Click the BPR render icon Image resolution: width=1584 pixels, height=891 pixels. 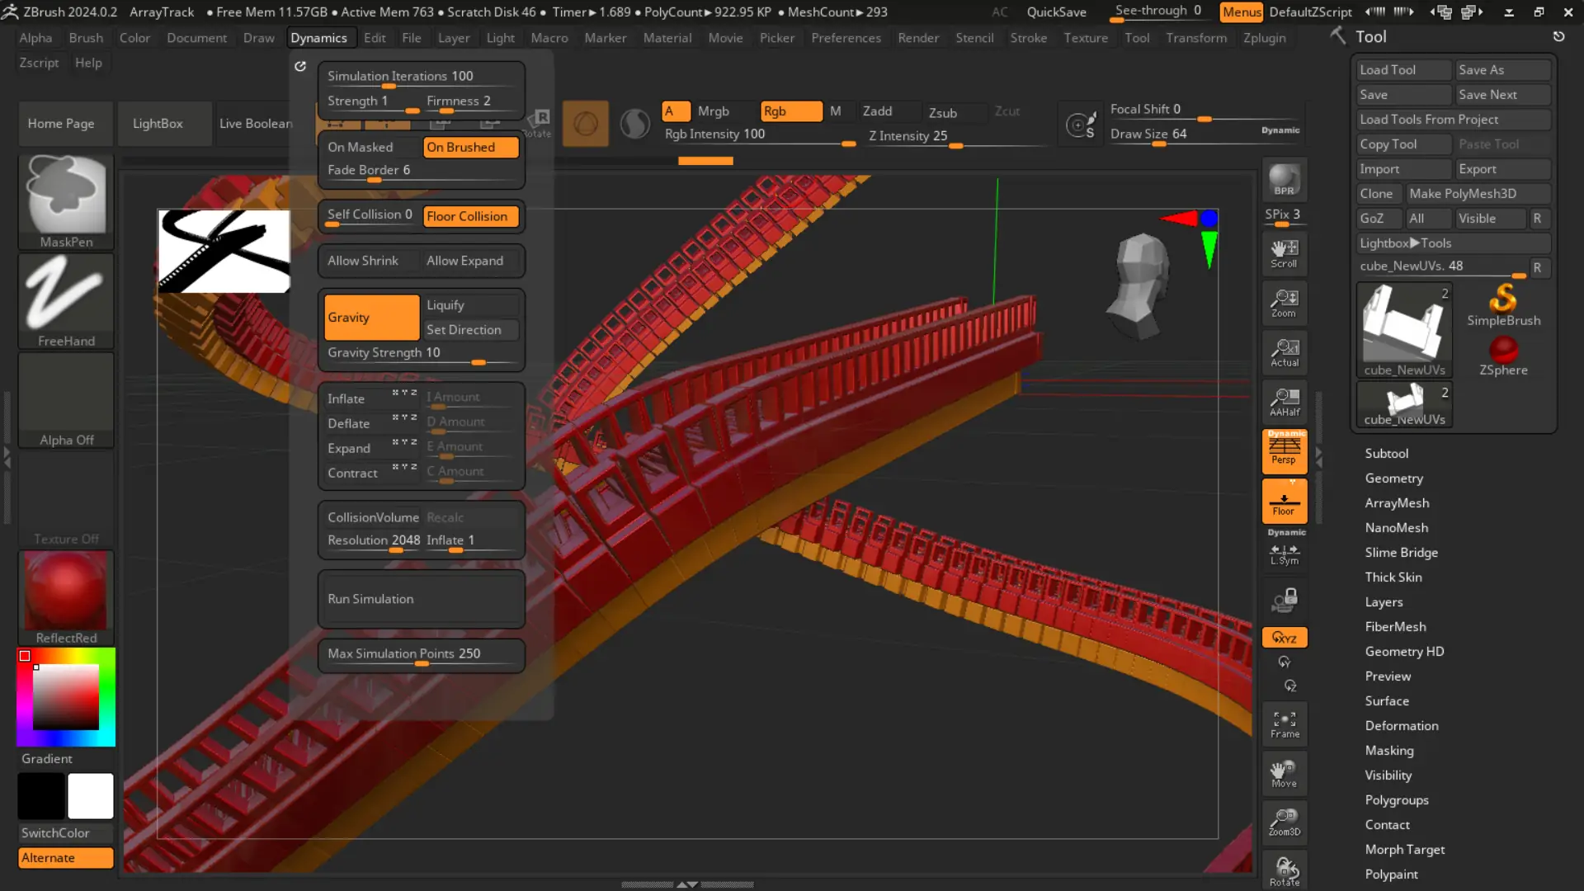[x=1284, y=180]
